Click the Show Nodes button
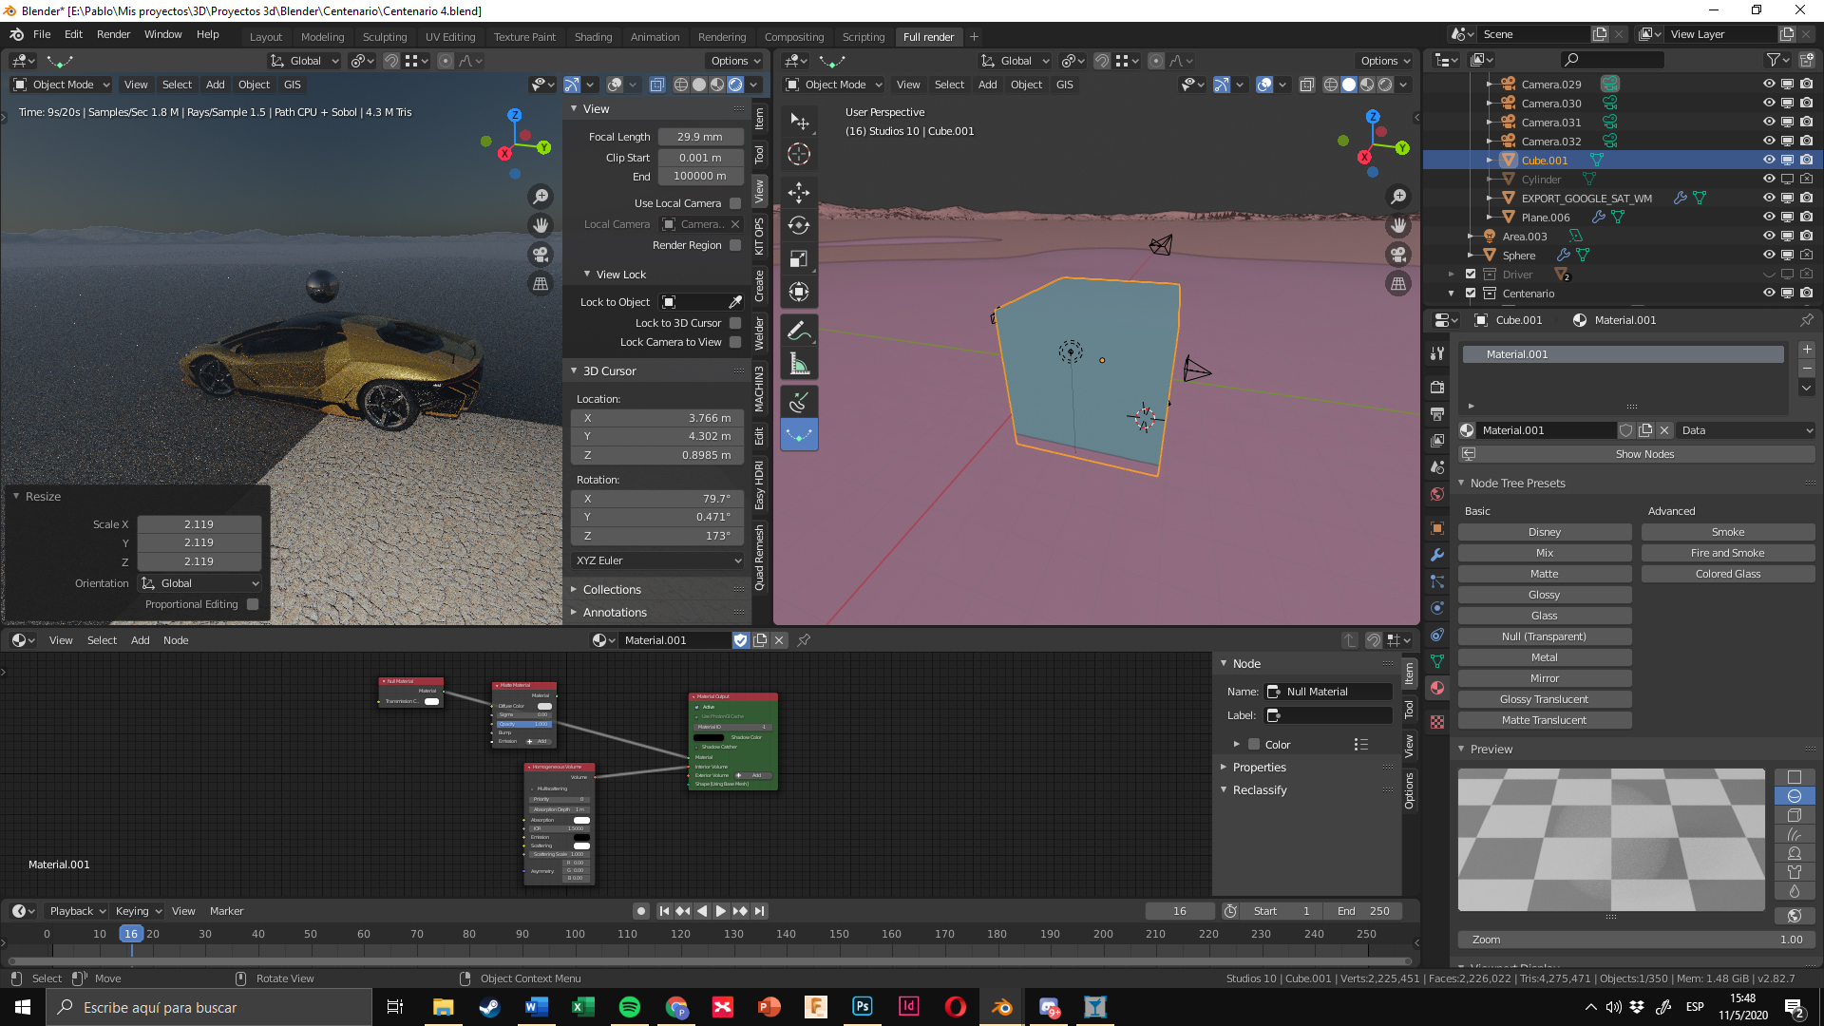Viewport: 1824px width, 1026px height. 1644,454
